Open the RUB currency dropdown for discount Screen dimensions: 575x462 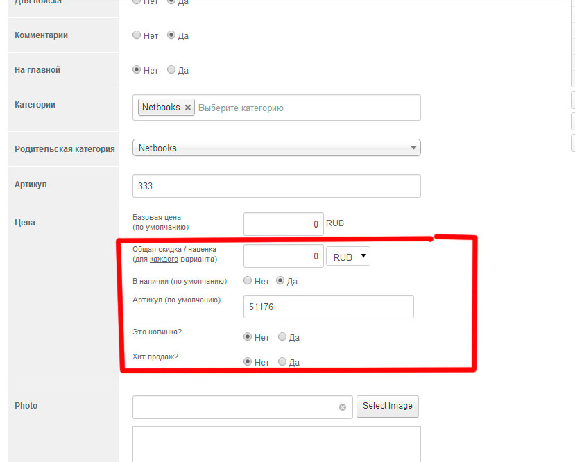pos(348,257)
